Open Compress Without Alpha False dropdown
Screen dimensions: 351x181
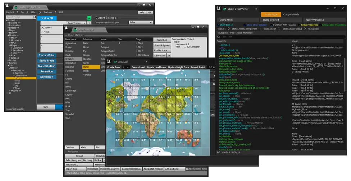(141, 22)
